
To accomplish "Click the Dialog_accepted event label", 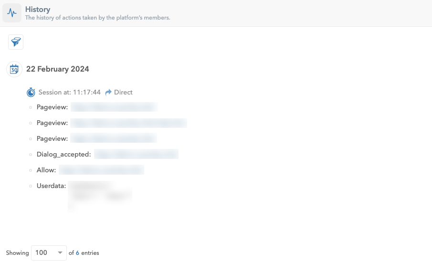I will coord(63,154).
